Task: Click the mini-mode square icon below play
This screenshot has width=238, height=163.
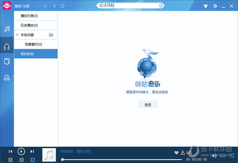Action: [21, 160]
